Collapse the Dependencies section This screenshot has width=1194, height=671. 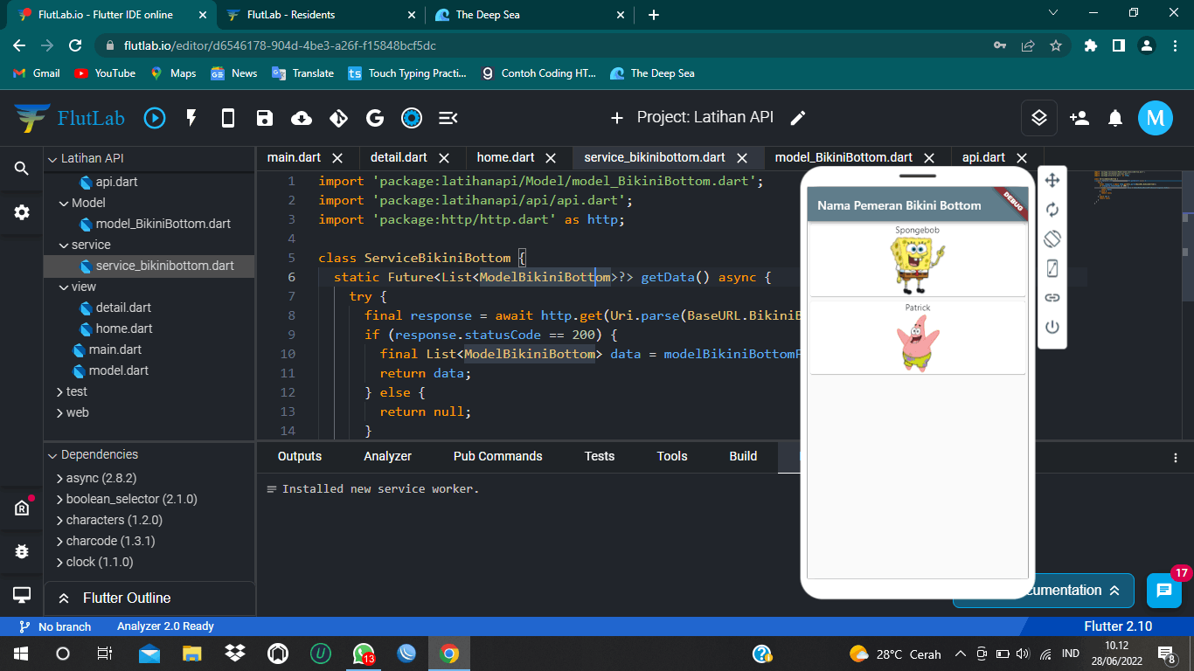click(x=52, y=455)
